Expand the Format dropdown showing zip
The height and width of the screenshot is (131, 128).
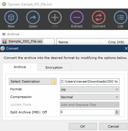(90, 89)
